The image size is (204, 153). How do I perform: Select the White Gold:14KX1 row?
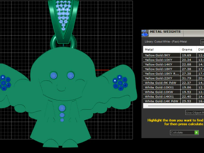[x=173, y=96]
